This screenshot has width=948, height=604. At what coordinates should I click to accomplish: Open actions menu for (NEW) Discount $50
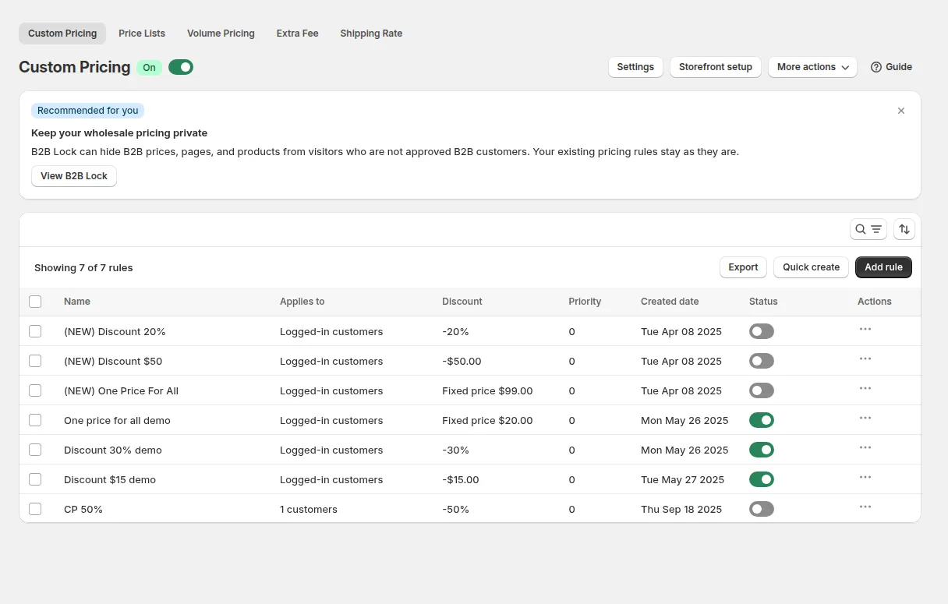click(865, 359)
